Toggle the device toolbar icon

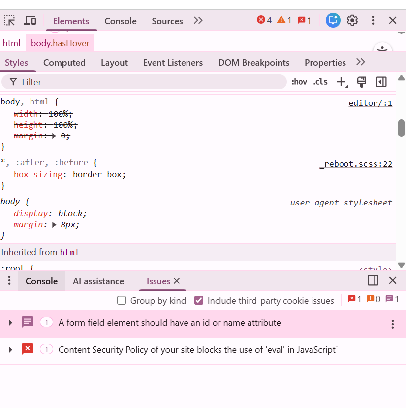31,21
